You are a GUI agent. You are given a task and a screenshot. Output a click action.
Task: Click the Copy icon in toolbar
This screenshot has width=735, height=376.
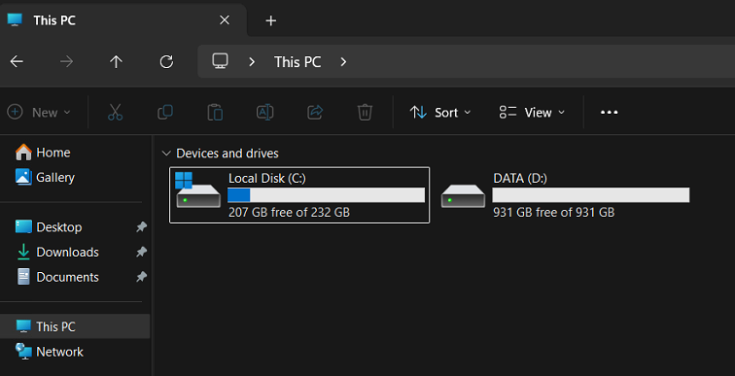point(165,113)
